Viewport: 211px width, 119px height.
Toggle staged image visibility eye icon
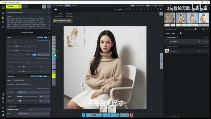(x=107, y=115)
